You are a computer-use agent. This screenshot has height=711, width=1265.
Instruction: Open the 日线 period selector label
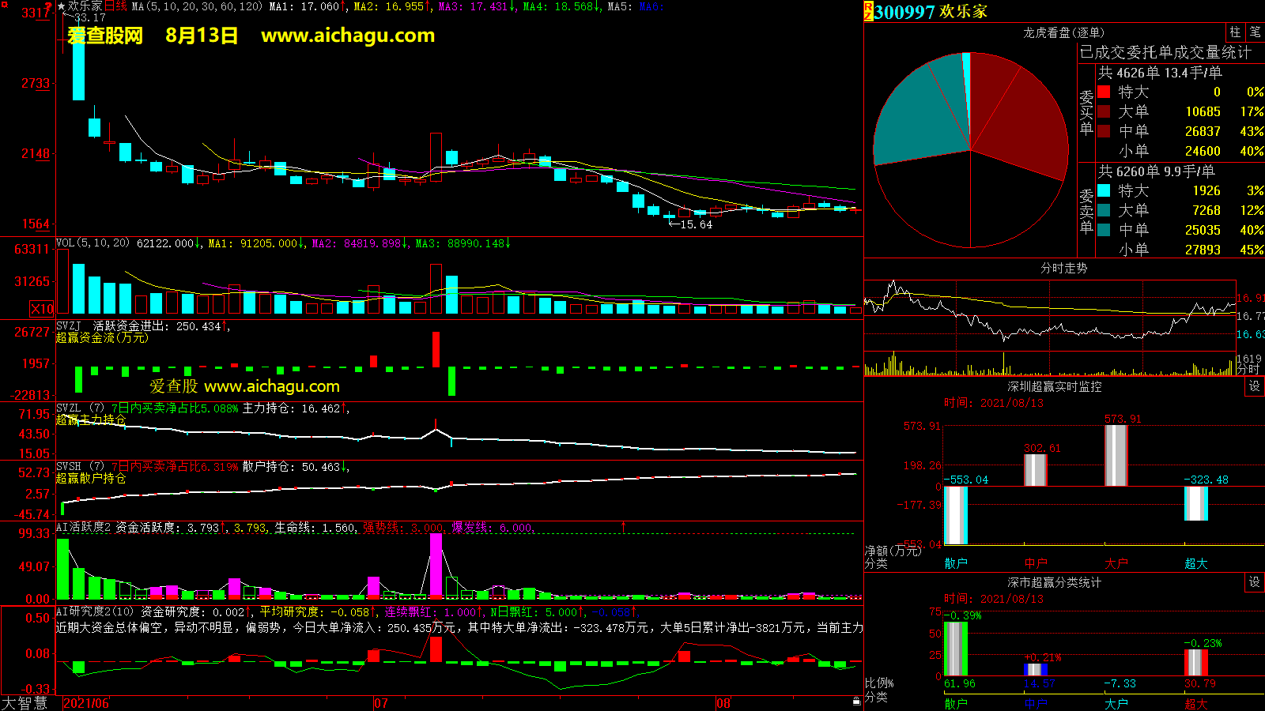[x=115, y=6]
